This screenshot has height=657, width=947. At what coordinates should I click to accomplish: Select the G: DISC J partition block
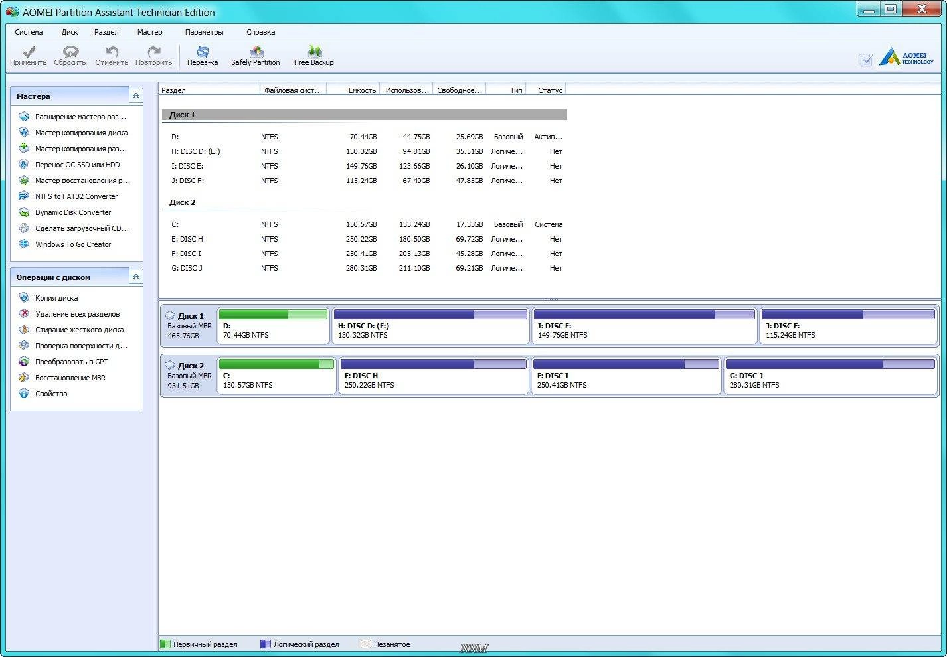829,375
